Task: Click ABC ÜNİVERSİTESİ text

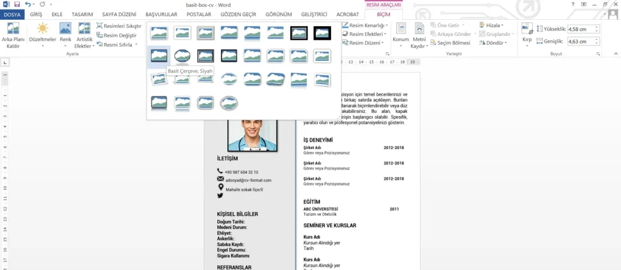Action: coord(321,209)
